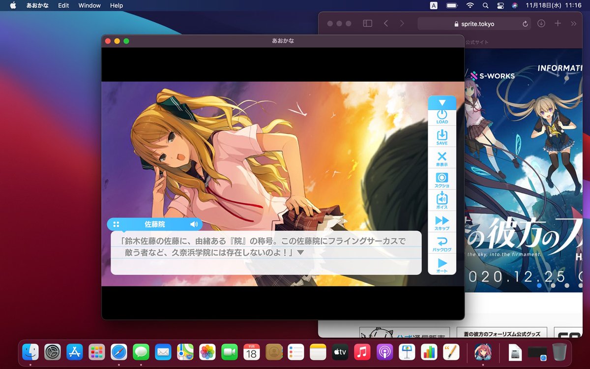Activate Siri from menu bar
The image size is (590, 369).
514,5
